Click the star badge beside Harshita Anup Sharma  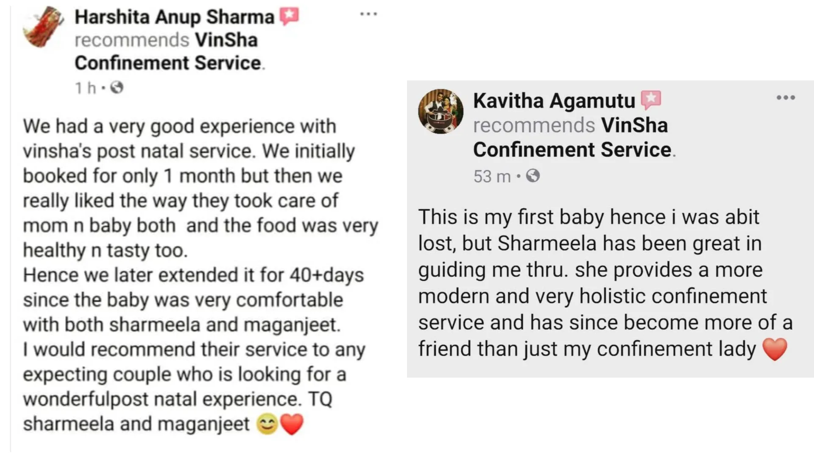[x=289, y=17]
